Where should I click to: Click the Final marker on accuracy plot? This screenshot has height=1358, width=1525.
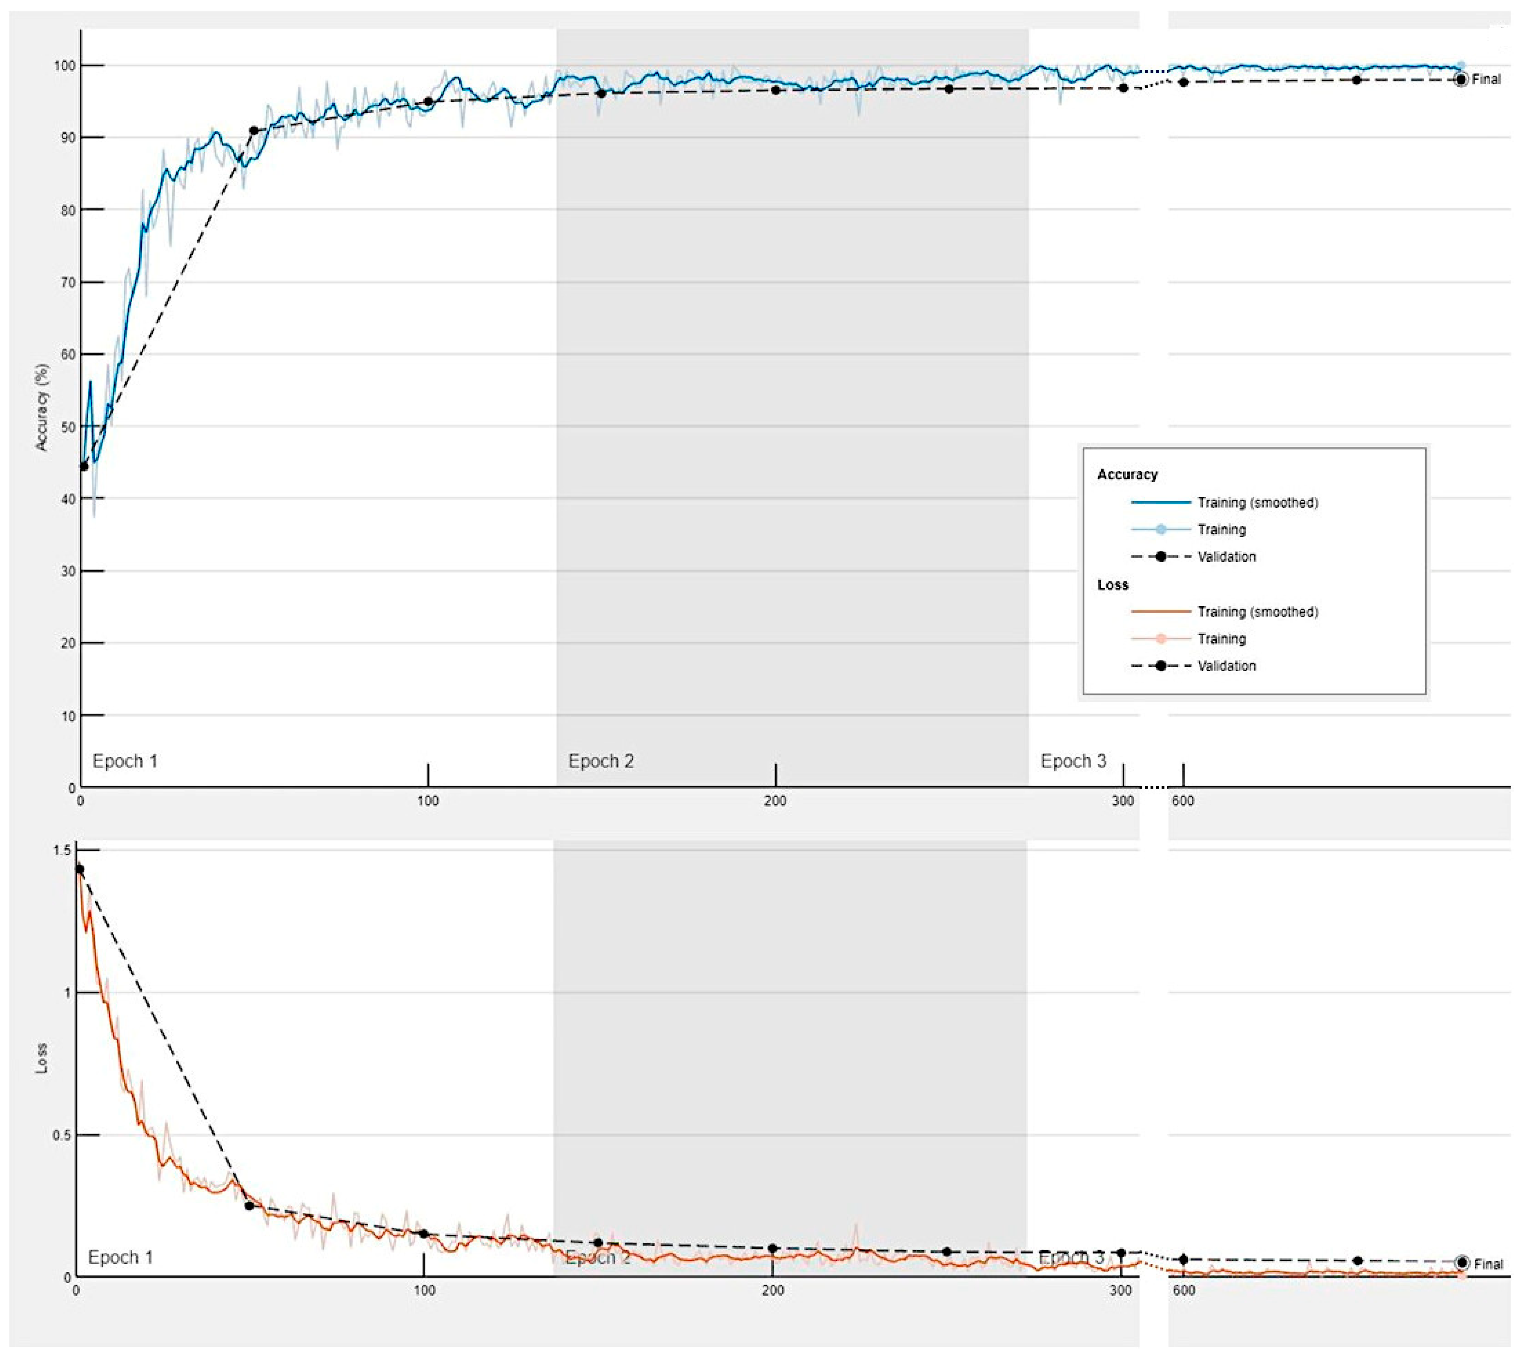tap(1461, 79)
